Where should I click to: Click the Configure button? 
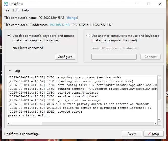65,57
